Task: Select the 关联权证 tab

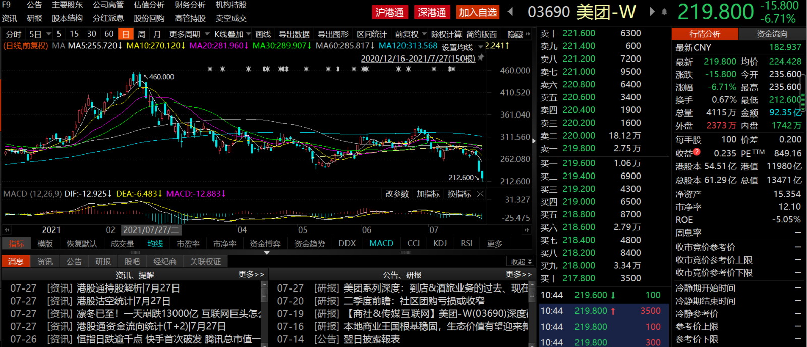Action: point(205,261)
